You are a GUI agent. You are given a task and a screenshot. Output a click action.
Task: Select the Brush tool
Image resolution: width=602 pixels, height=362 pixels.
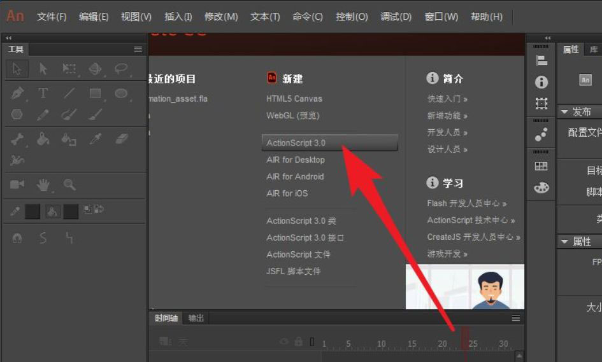(95, 115)
